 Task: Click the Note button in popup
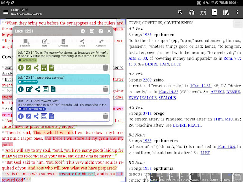tap(45, 43)
